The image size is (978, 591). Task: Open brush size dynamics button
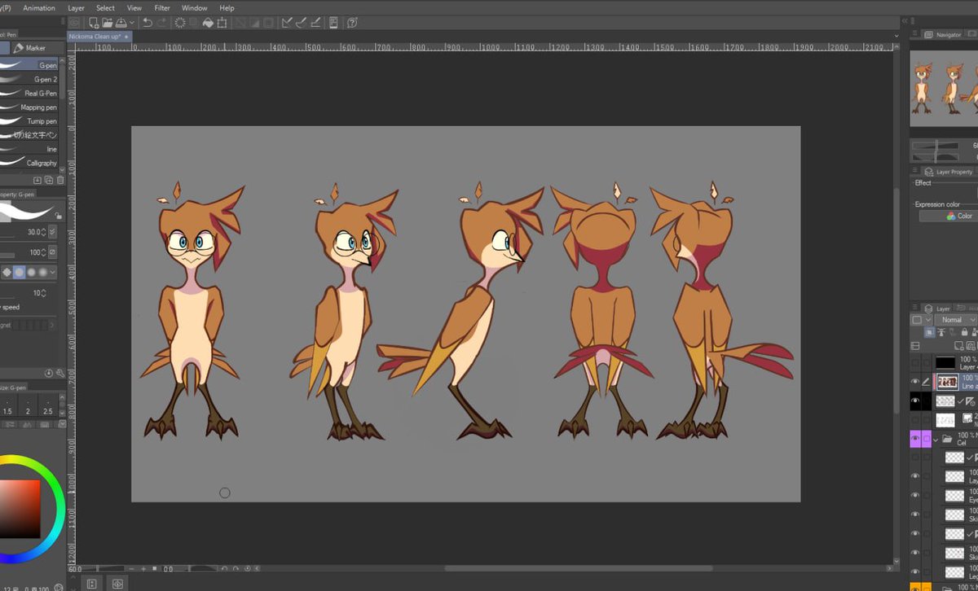53,232
